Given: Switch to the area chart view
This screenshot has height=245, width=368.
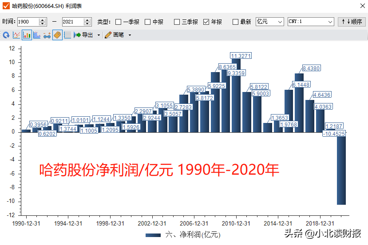Looking at the screenshot, I should pos(37,35).
